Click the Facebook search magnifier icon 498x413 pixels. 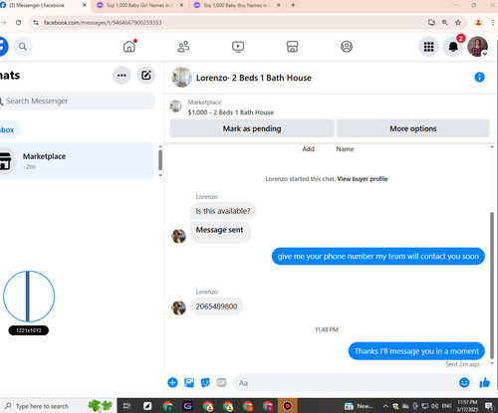pyautogui.click(x=23, y=47)
